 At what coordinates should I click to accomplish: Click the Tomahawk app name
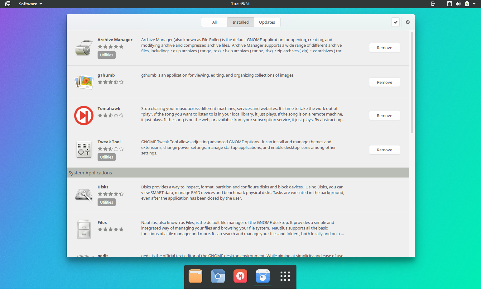[109, 108]
